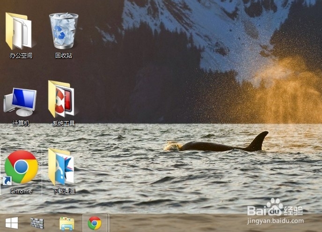322x232 pixels.
Task: Select the 下载通道 folder icon
Action: point(61,167)
